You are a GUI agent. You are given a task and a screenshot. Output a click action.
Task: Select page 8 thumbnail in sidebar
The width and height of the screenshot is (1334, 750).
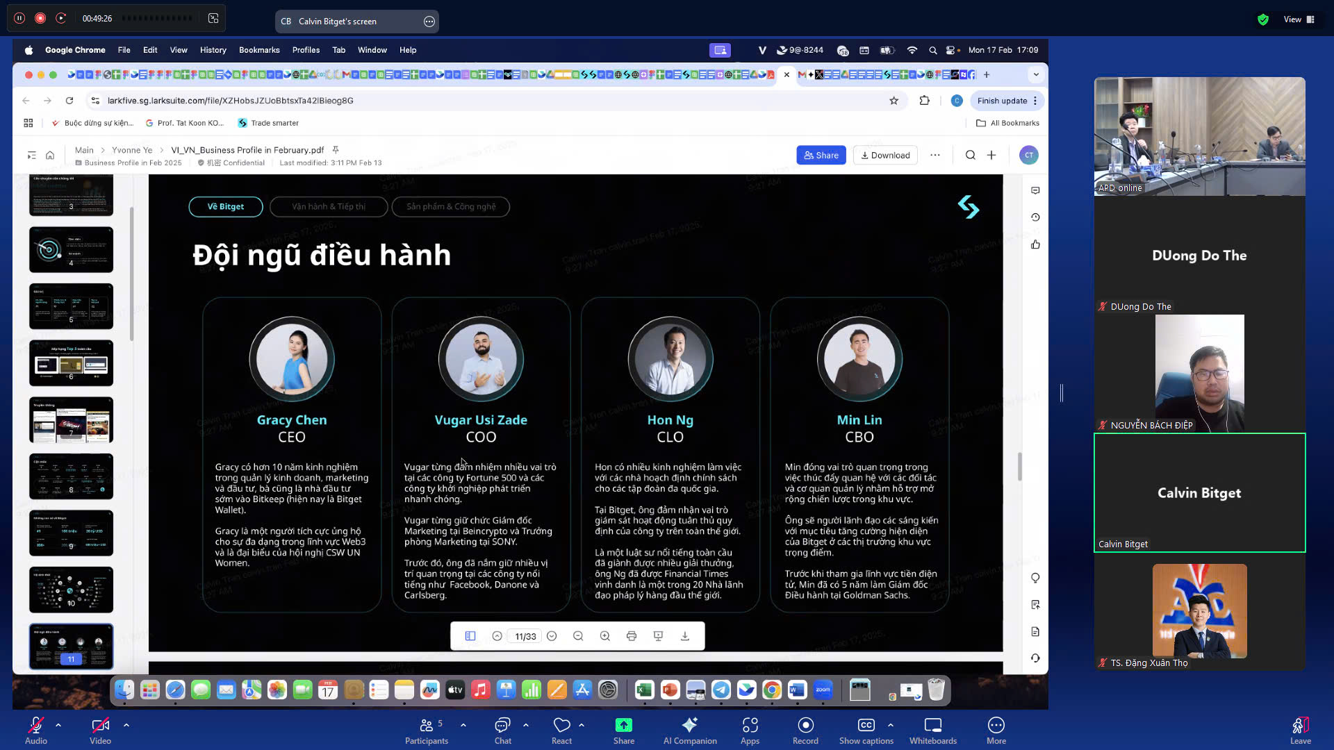[71, 476]
